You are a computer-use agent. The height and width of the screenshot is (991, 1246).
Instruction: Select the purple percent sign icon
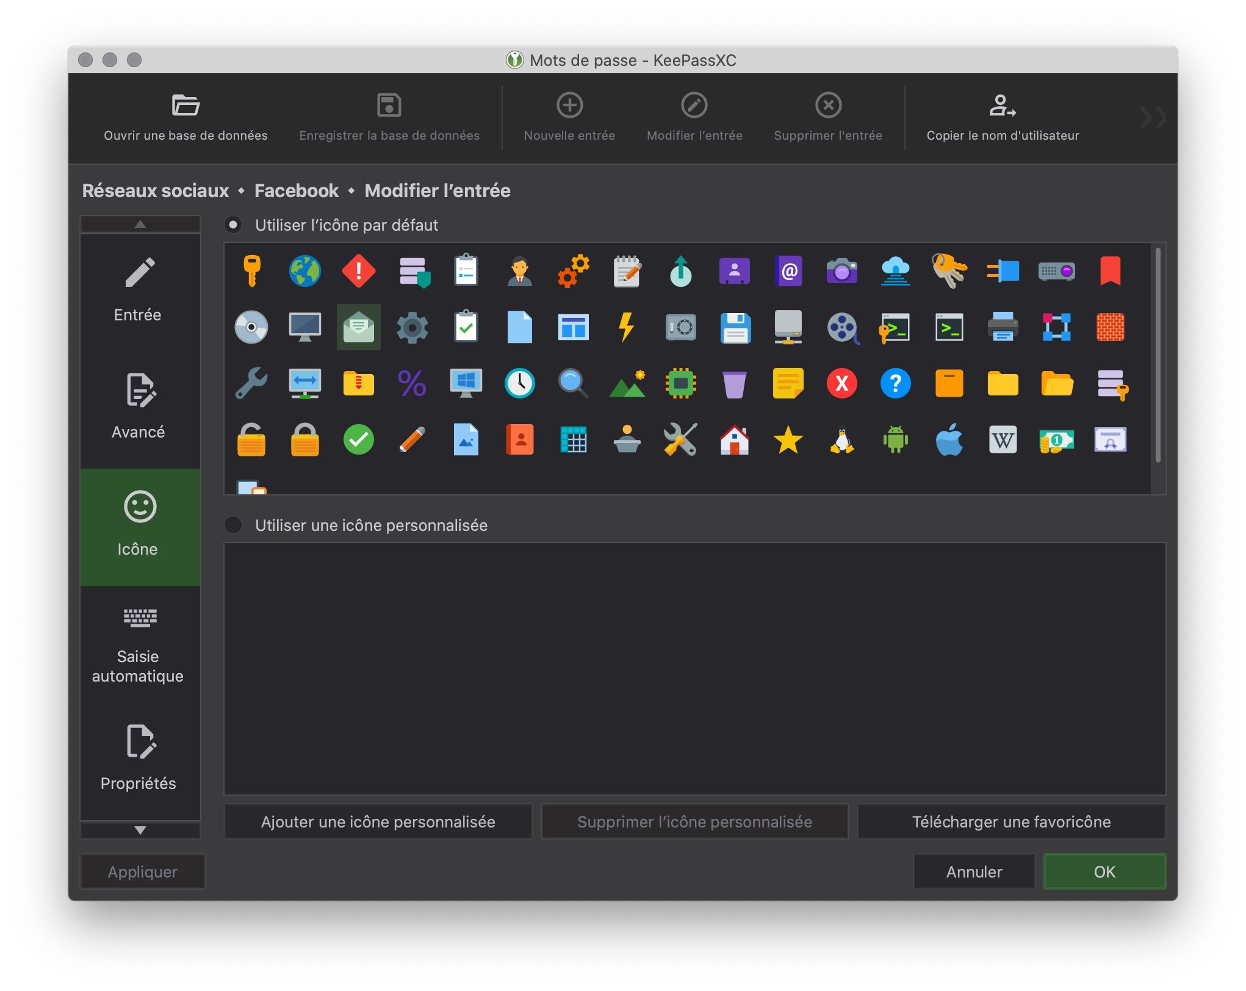(x=412, y=383)
